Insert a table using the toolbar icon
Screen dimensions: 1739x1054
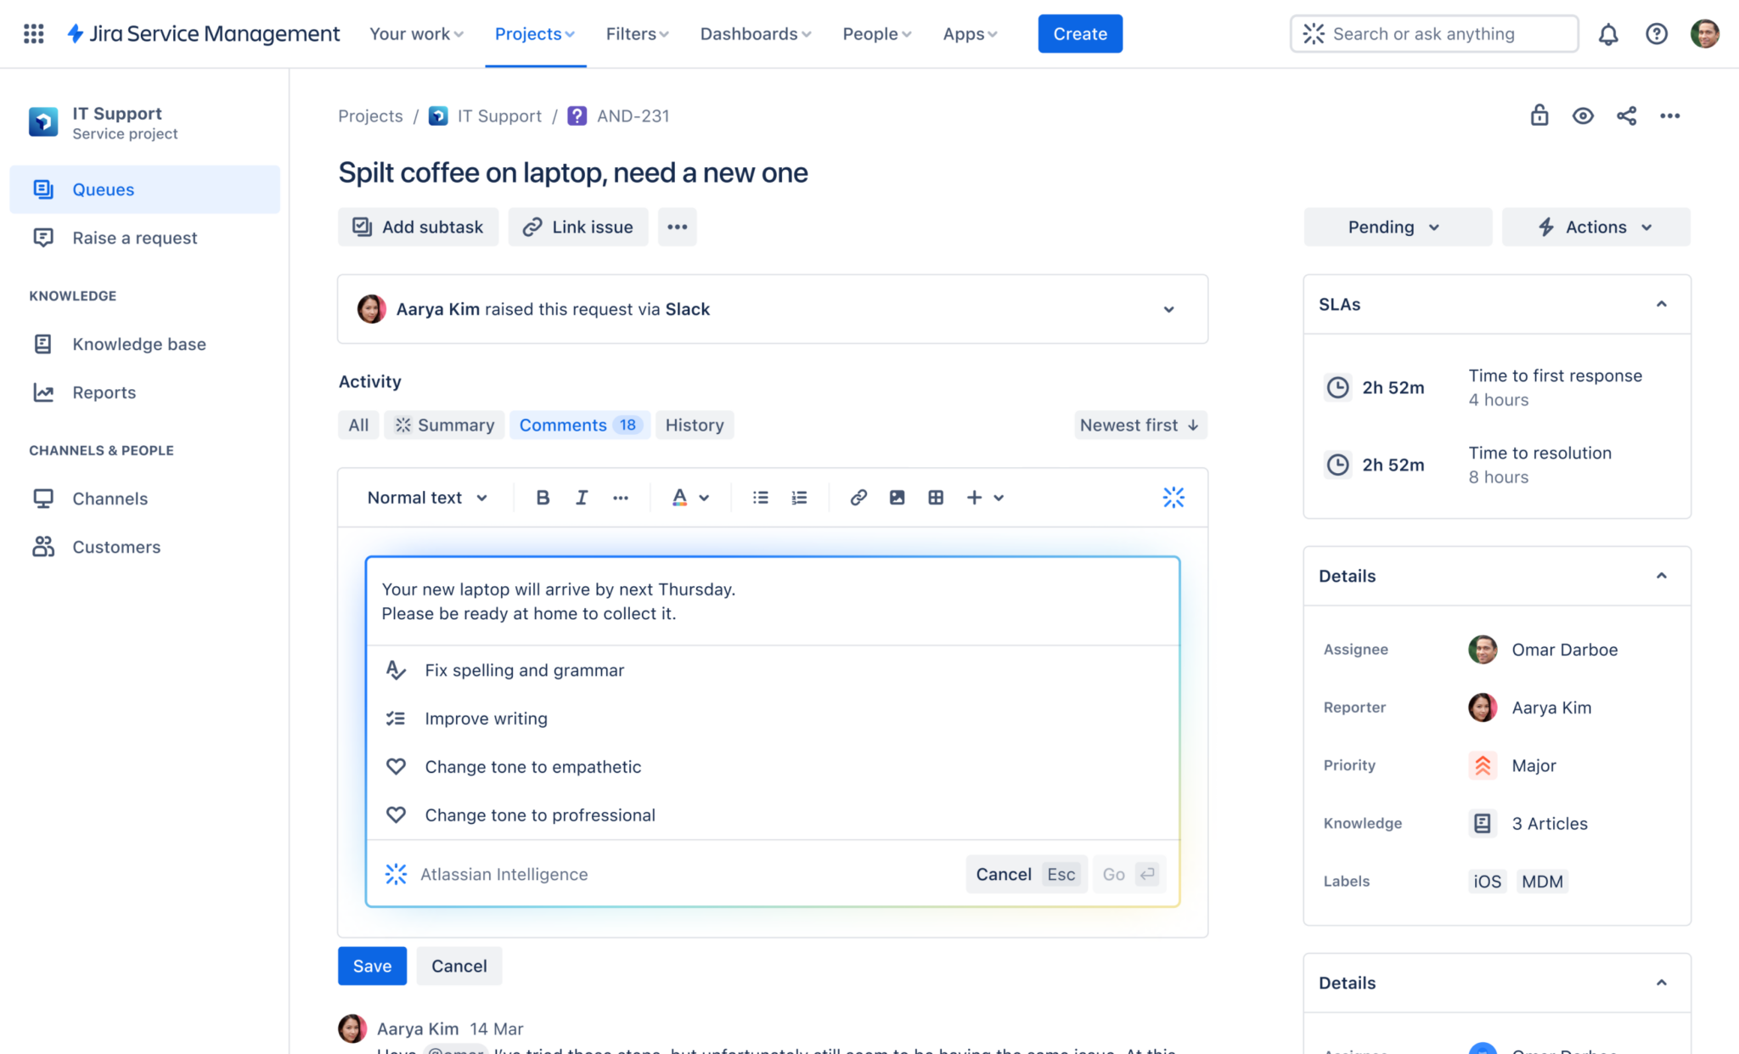tap(936, 498)
